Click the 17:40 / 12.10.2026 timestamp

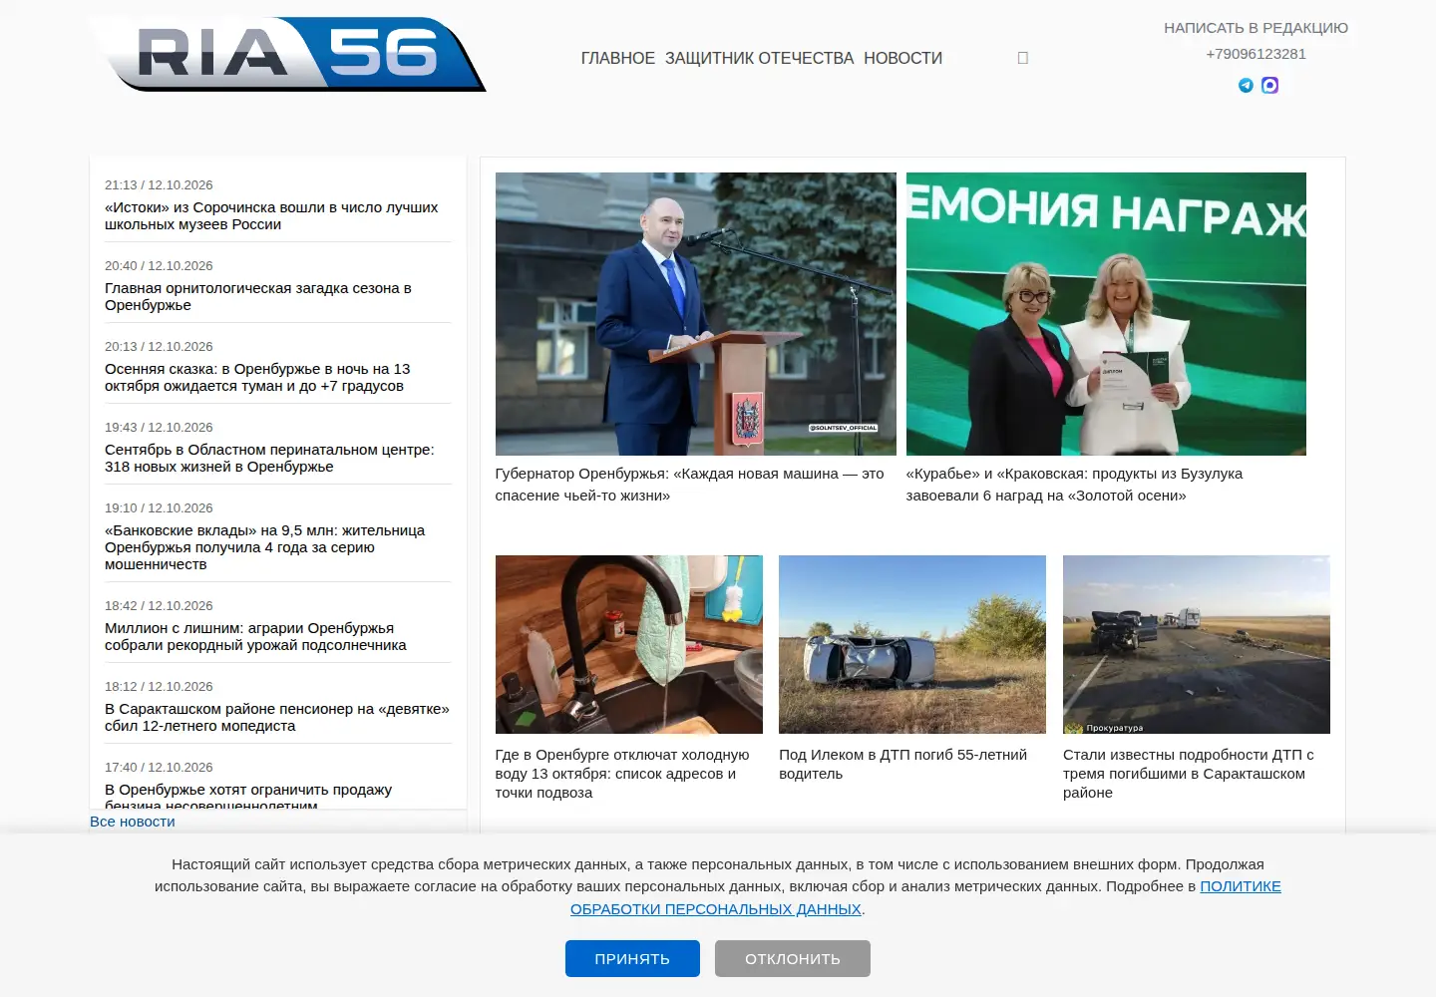[x=159, y=768]
